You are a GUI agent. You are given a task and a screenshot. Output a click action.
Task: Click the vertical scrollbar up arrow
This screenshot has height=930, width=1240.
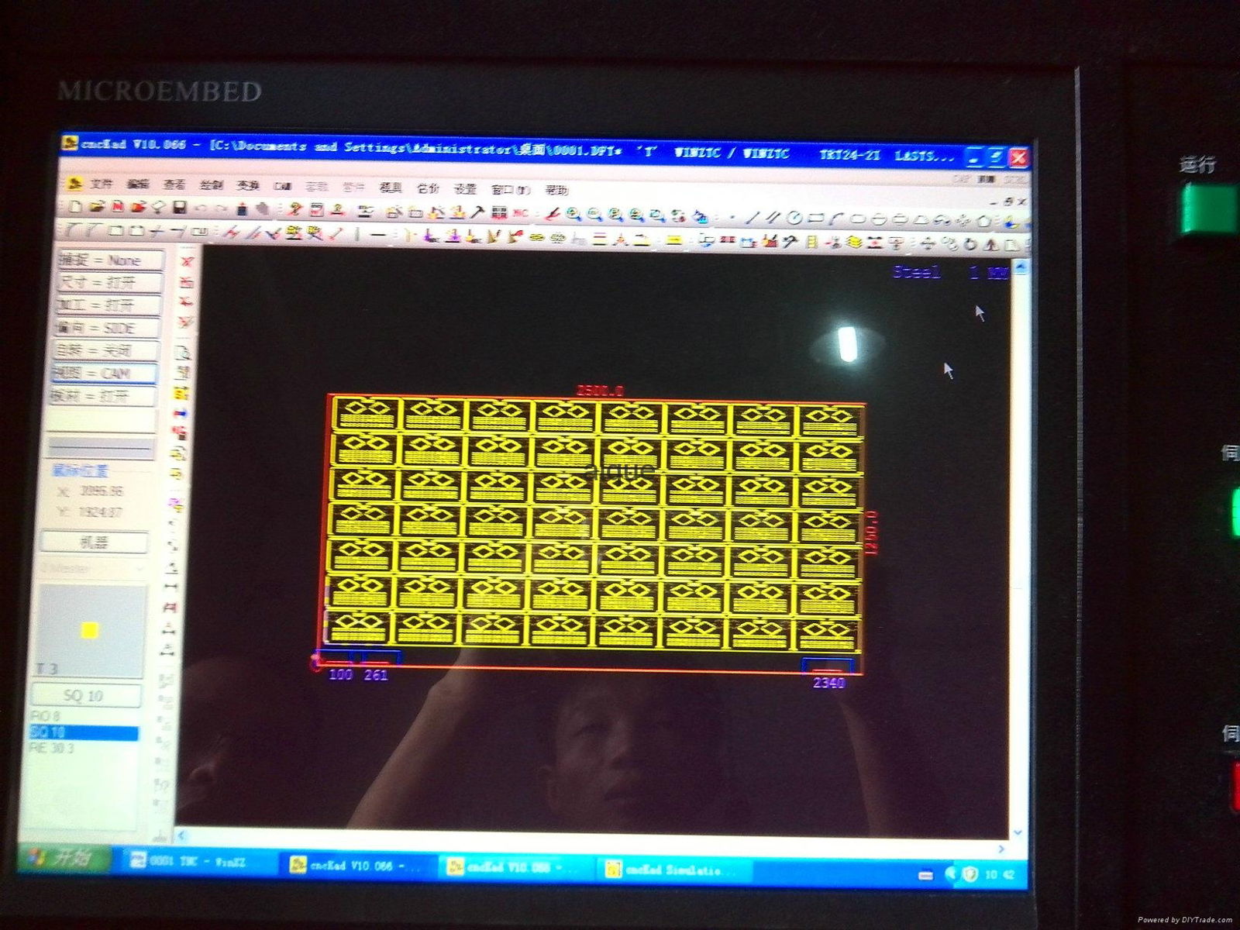(x=1020, y=267)
